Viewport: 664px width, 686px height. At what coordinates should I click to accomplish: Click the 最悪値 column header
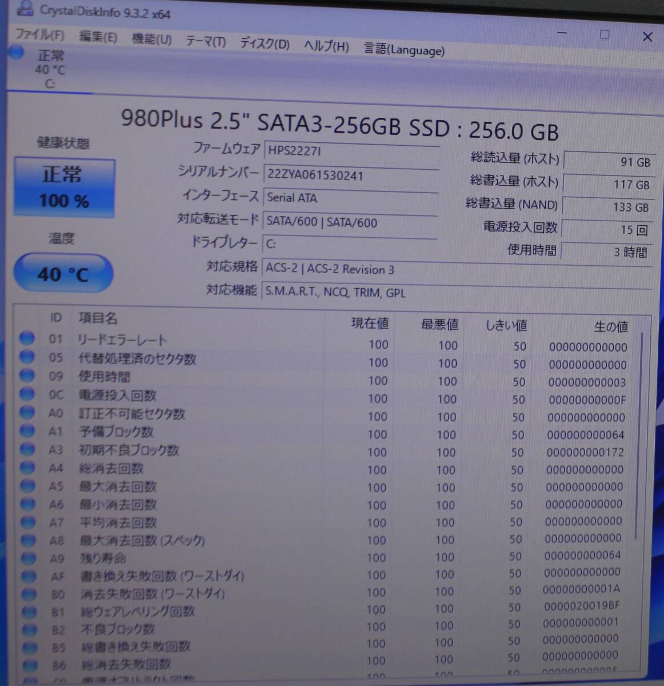coord(439,325)
